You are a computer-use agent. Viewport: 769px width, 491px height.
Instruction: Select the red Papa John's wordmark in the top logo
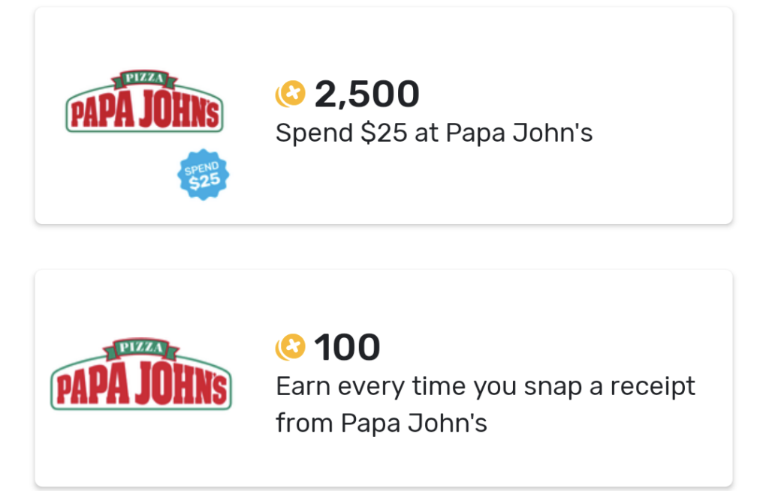144,109
